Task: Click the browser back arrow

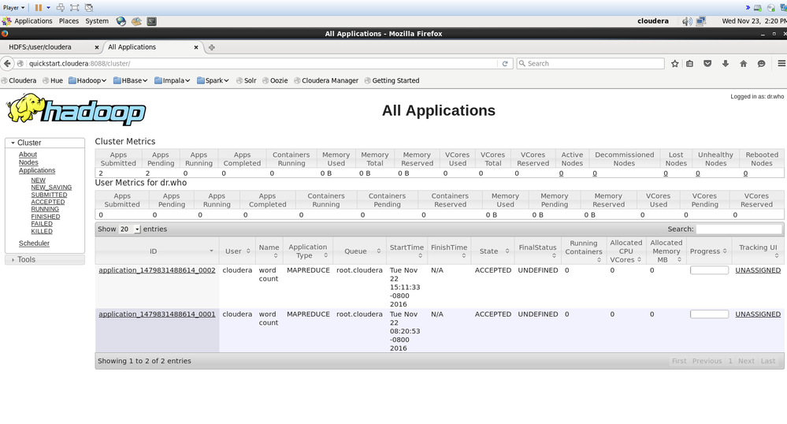Action: (8, 63)
